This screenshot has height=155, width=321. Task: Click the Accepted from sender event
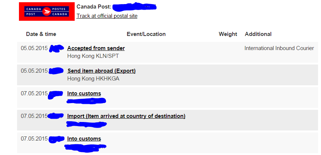pyautogui.click(x=96, y=48)
